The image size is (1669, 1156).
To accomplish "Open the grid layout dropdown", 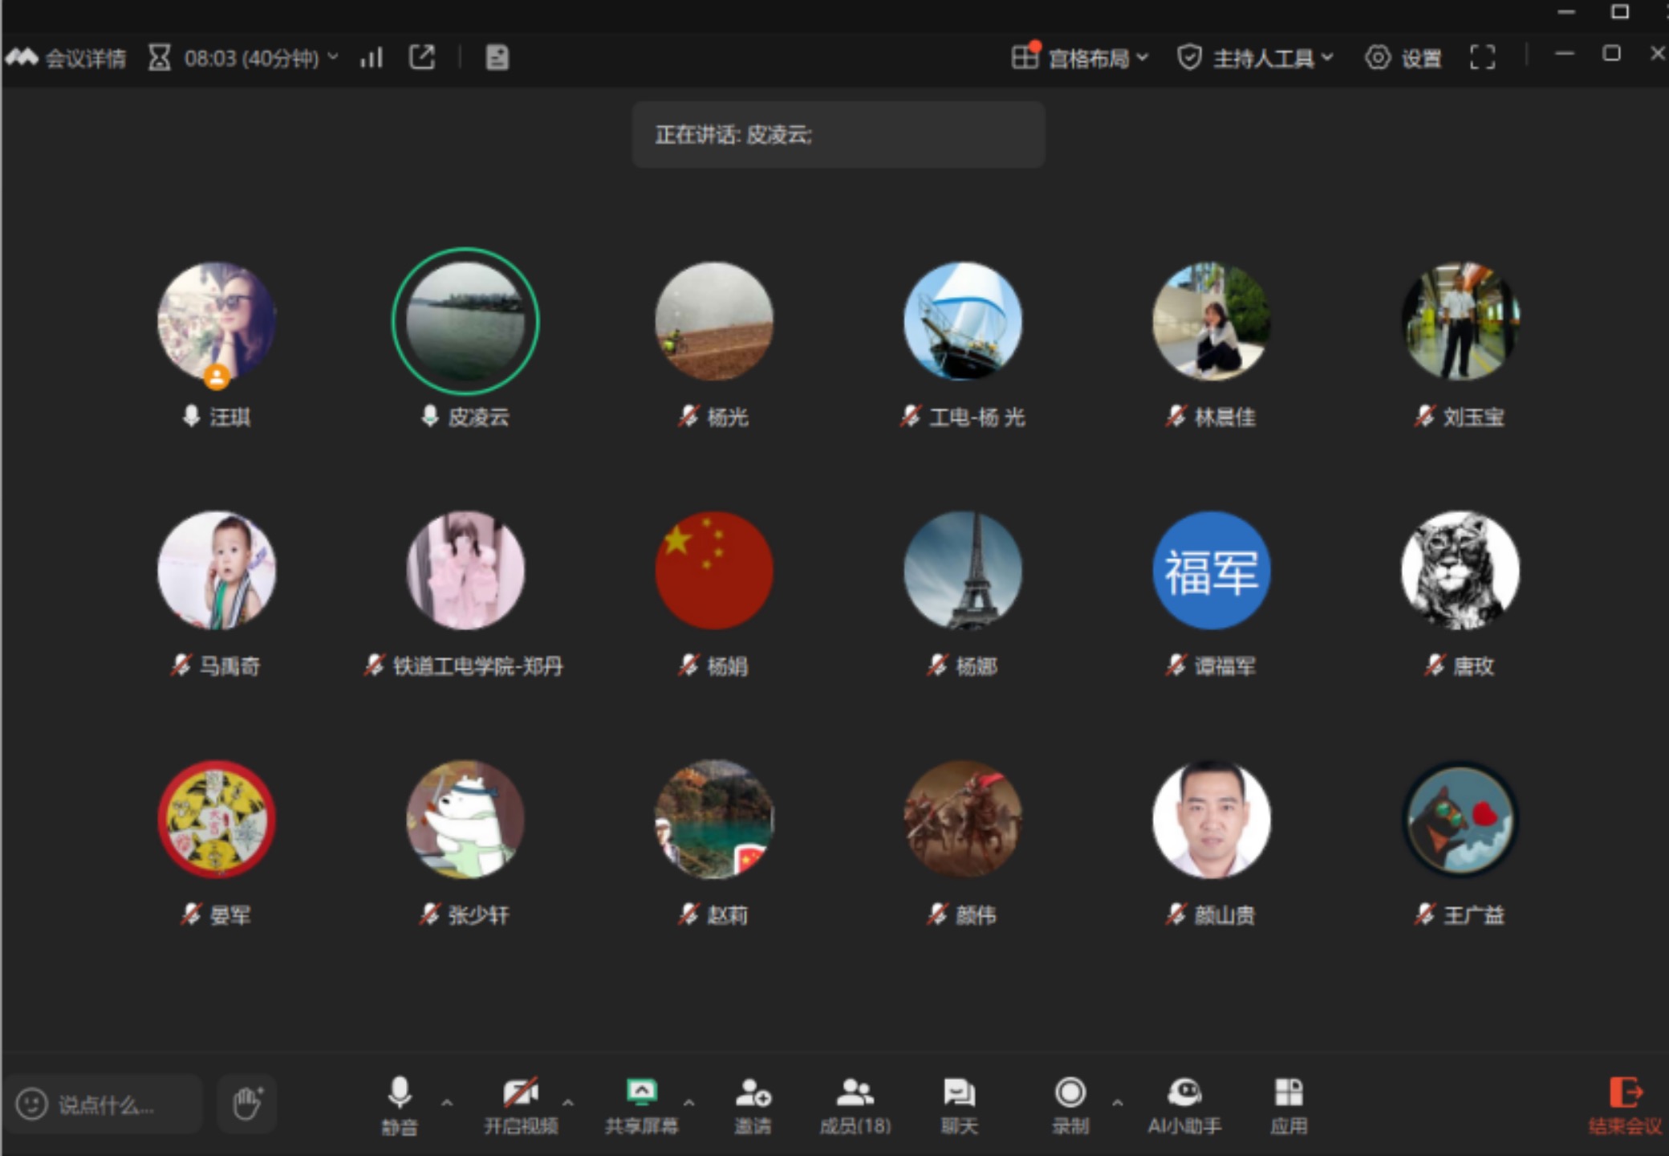I will (x=1080, y=58).
